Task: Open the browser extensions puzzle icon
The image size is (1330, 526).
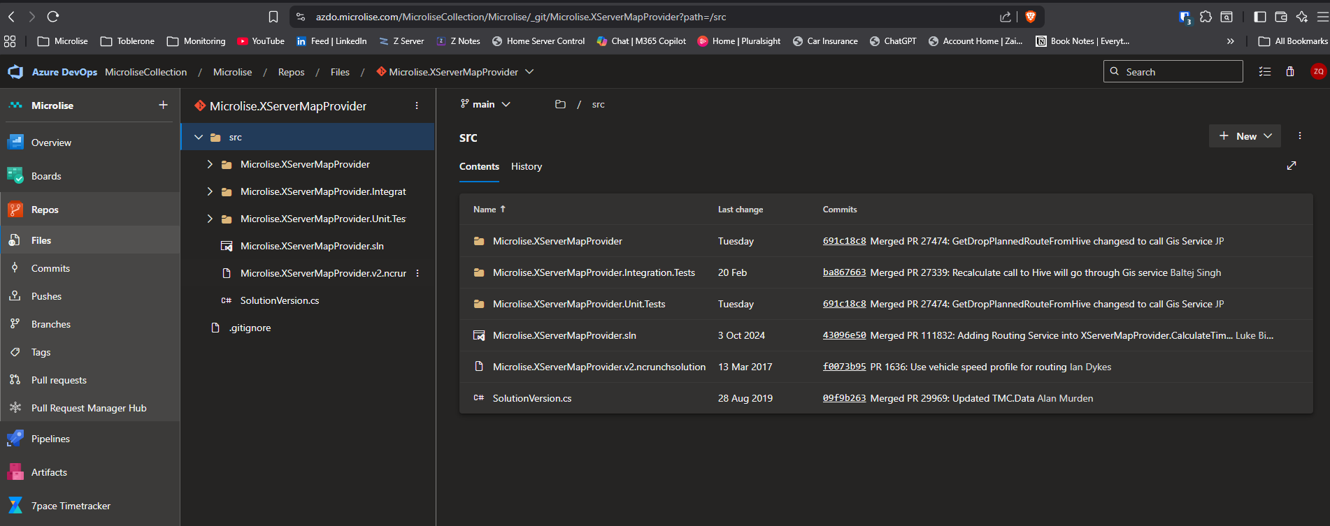Action: 1206,17
